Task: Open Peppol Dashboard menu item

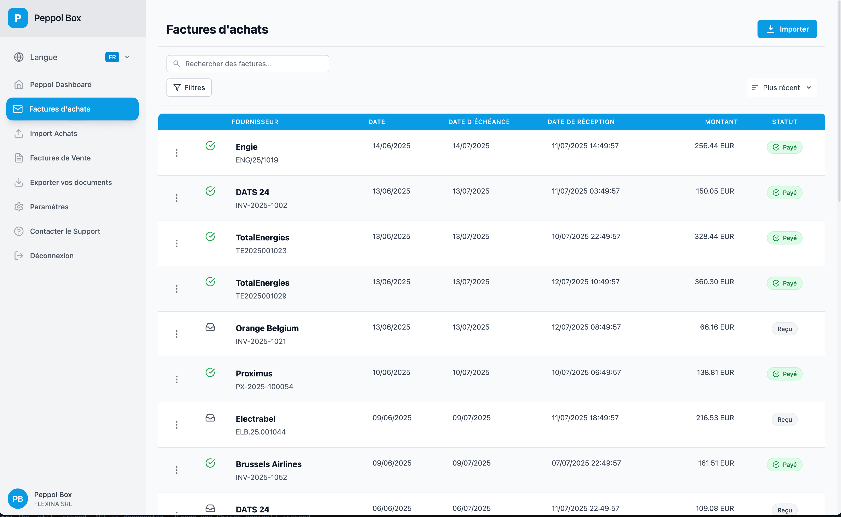Action: pyautogui.click(x=73, y=85)
